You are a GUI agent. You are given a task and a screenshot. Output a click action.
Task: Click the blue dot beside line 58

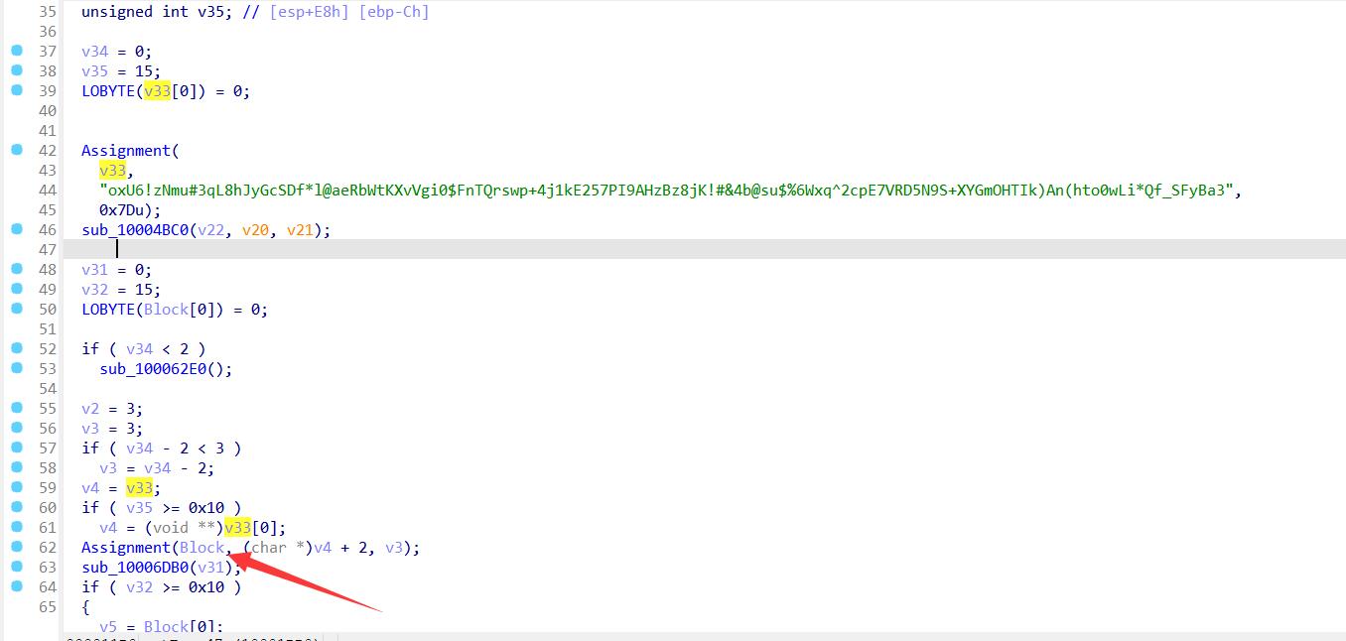[x=17, y=467]
